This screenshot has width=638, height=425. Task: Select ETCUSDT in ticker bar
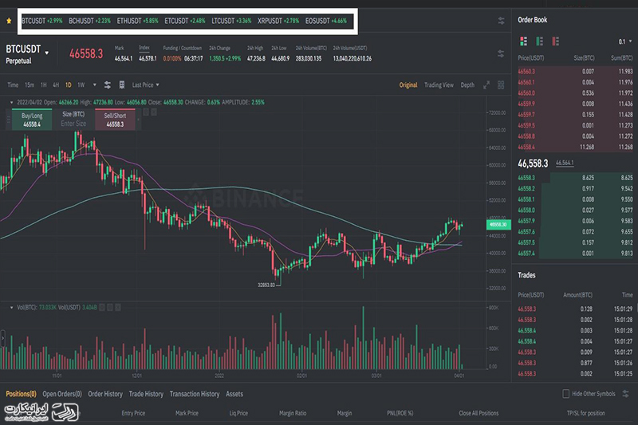tap(185, 21)
